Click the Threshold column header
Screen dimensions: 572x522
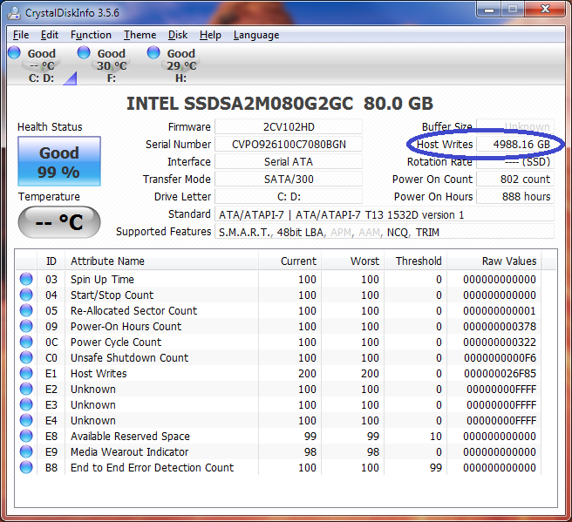pos(416,261)
